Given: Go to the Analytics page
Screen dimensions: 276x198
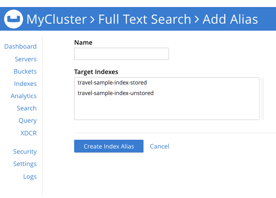Looking at the screenshot, I should coord(24,96).
